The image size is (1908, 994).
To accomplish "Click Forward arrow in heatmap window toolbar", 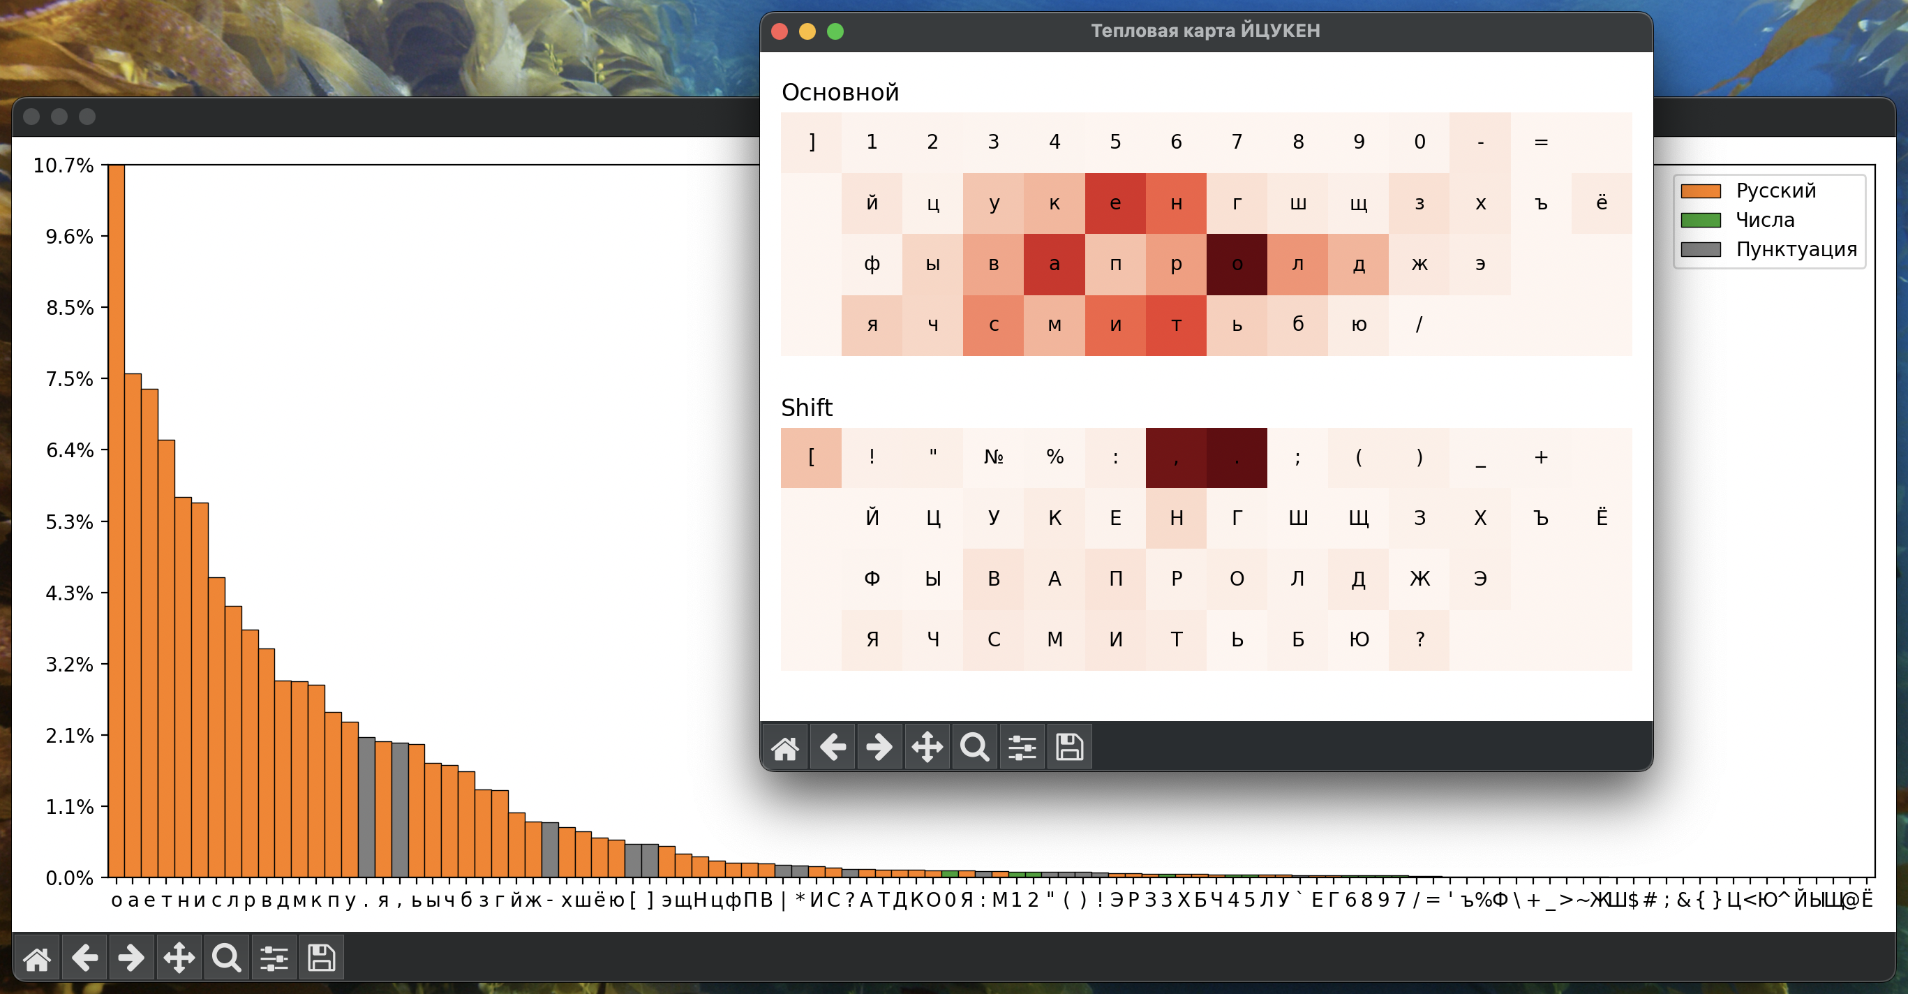I will [x=879, y=747].
